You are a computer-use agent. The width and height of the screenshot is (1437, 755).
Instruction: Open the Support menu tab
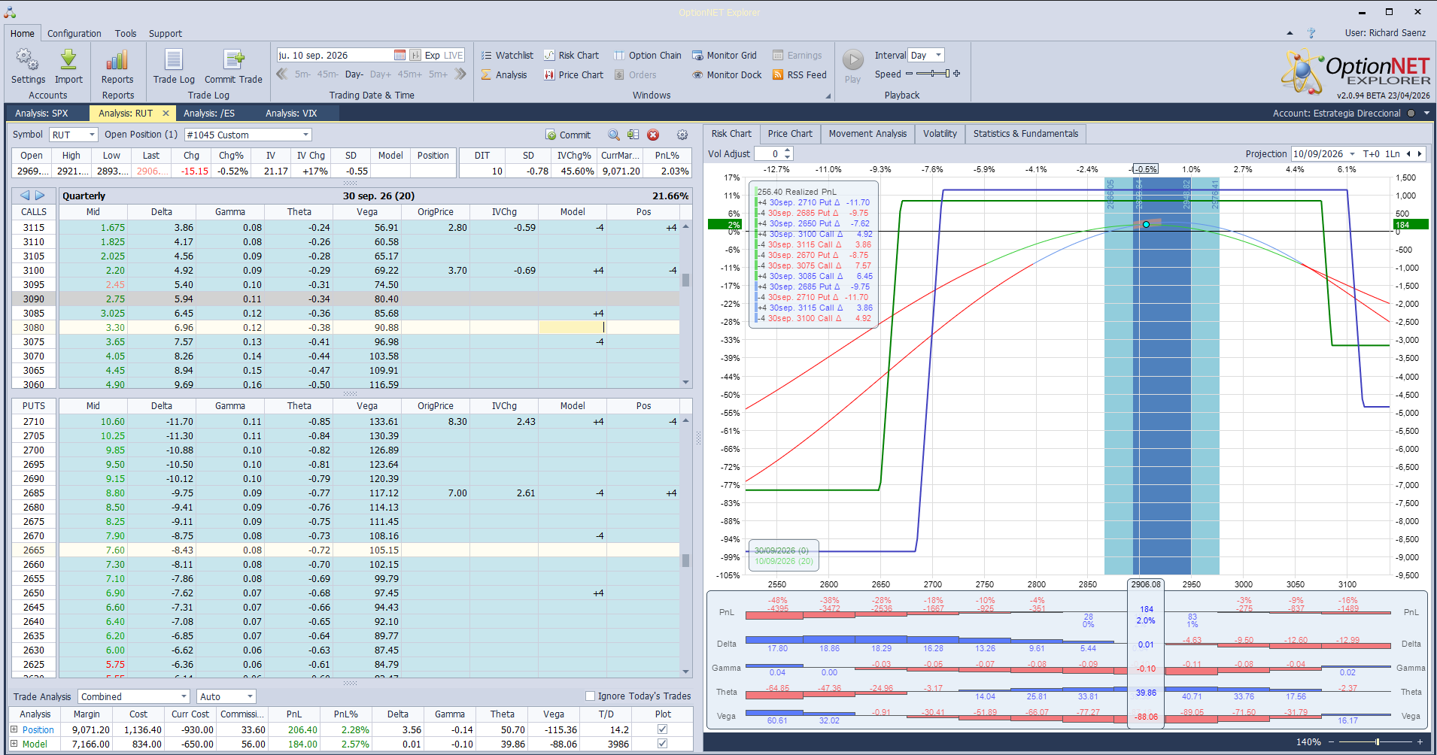[166, 33]
